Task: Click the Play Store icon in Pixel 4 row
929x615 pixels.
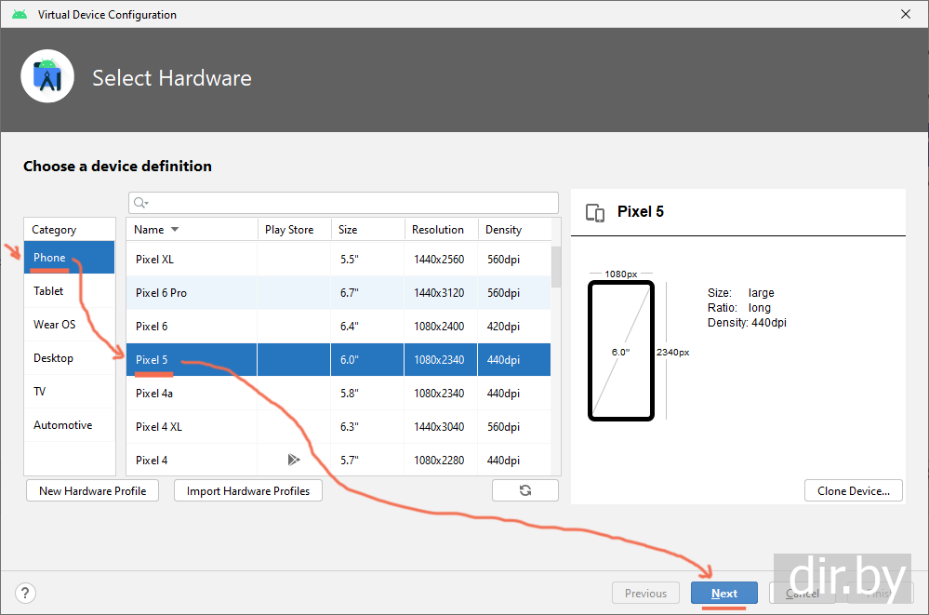Action: click(x=294, y=460)
